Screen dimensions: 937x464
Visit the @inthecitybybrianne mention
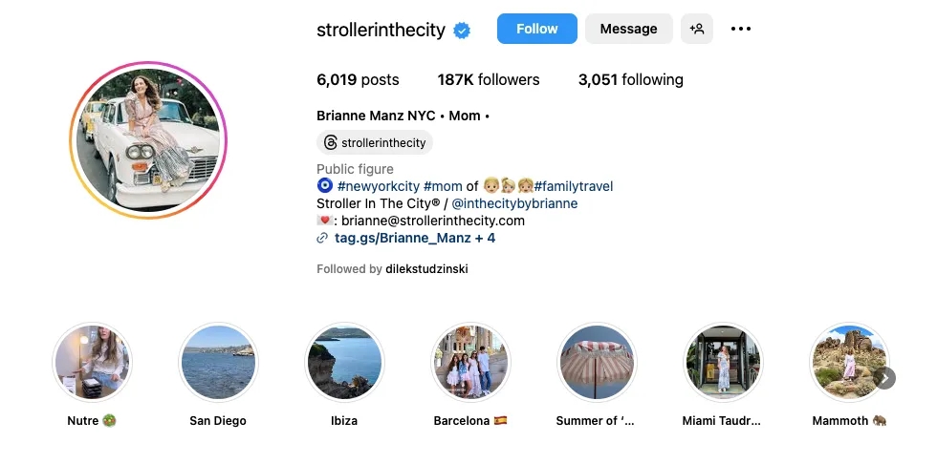tap(514, 203)
